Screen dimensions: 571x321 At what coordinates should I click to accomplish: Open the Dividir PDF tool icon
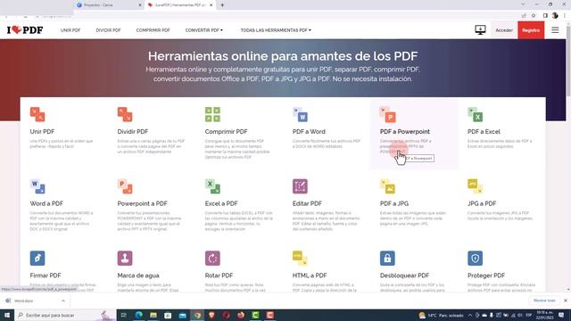point(125,114)
